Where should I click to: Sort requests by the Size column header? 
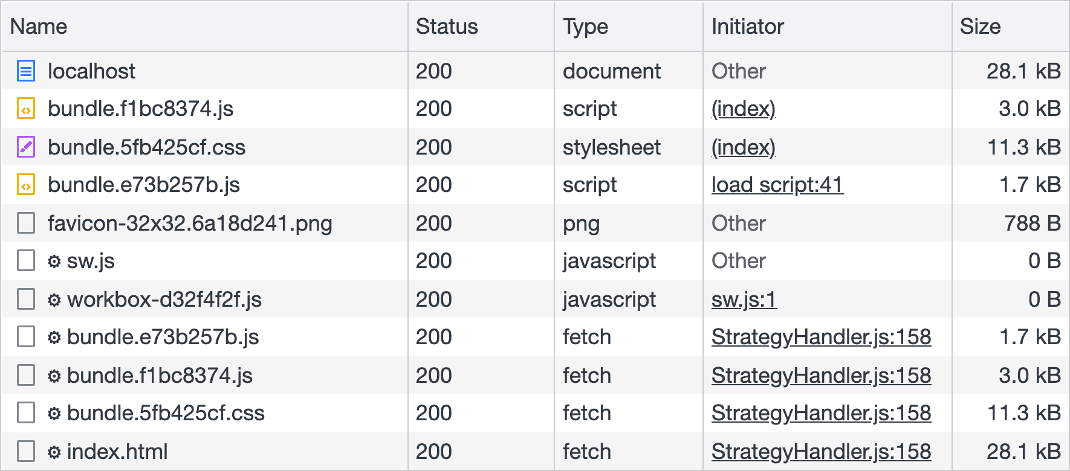click(x=980, y=26)
